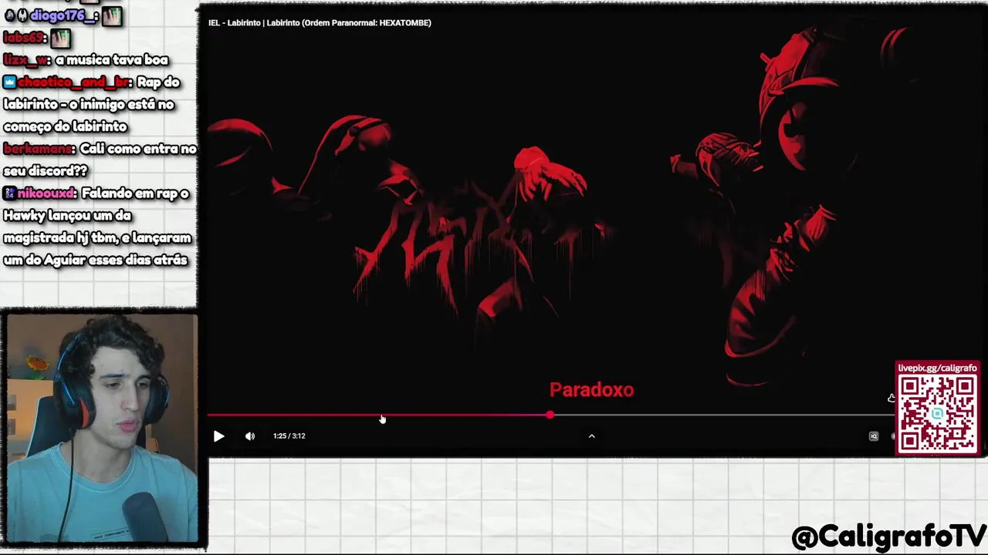Click username 'labs69' in chat
This screenshot has width=988, height=555.
tap(25, 38)
